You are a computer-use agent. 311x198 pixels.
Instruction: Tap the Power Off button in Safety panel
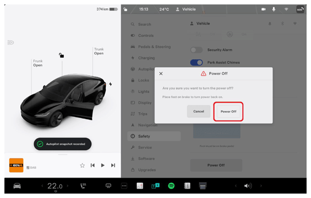tap(216, 165)
